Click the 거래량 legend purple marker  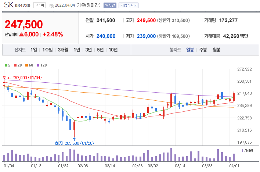point(242,150)
